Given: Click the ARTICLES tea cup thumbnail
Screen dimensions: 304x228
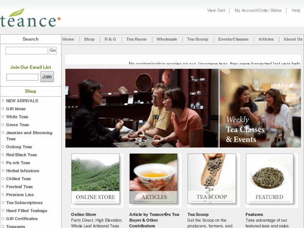Looking at the screenshot, I should click(153, 179).
